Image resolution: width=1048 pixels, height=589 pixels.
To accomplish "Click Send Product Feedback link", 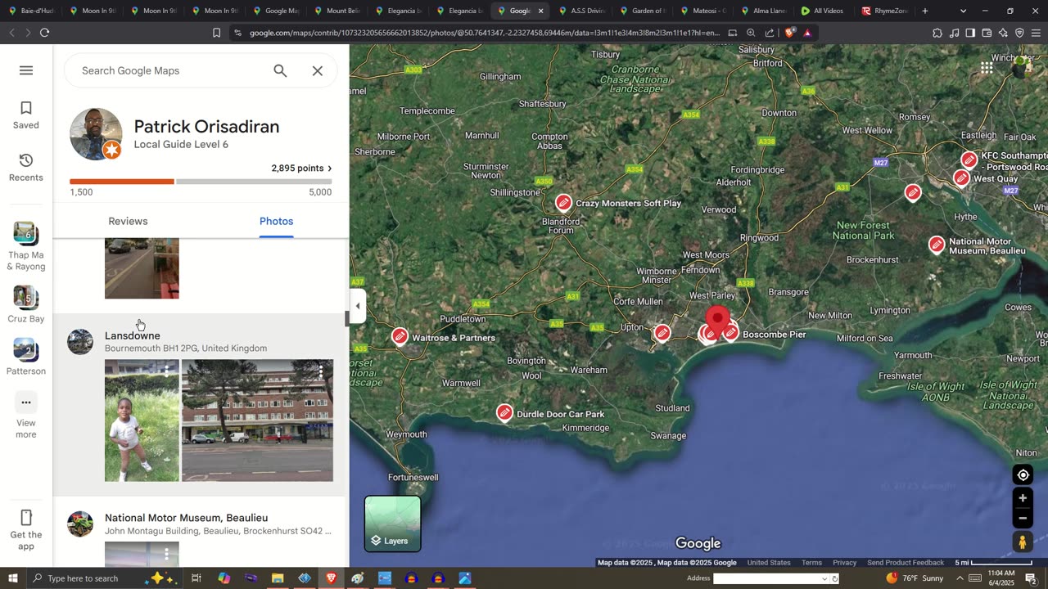I will click(x=906, y=563).
